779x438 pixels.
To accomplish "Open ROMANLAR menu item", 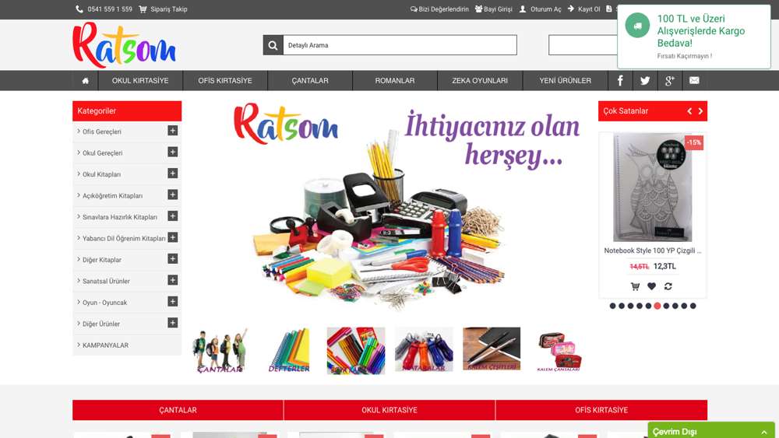I will coord(395,80).
